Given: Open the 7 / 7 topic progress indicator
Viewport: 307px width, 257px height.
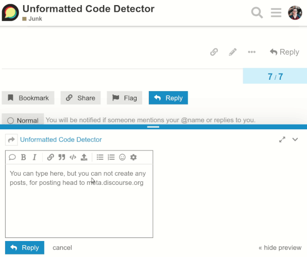Looking at the screenshot, I should (275, 76).
